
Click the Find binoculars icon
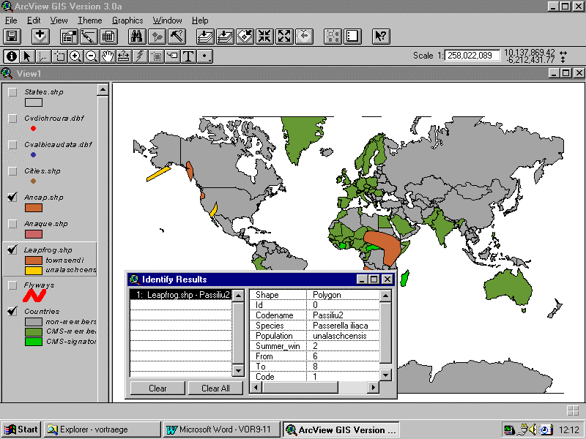137,36
